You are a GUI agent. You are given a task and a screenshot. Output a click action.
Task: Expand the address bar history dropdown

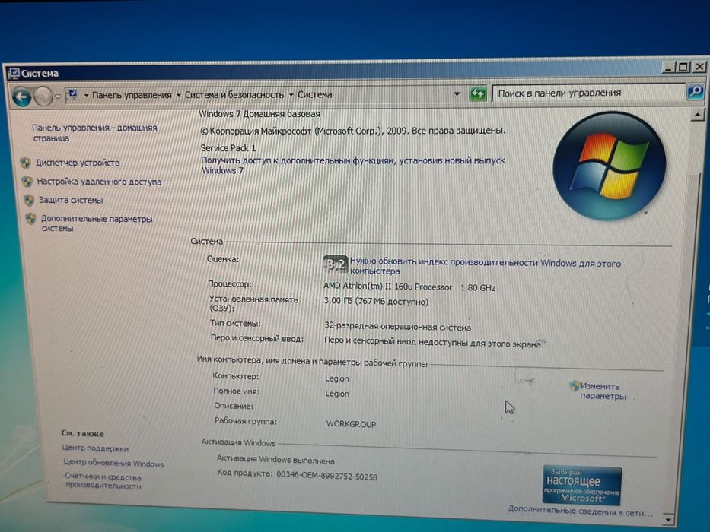(457, 93)
